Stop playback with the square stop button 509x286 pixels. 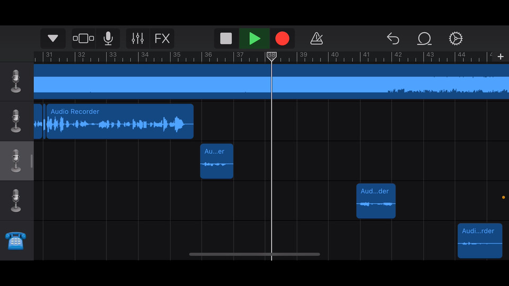[x=226, y=39]
